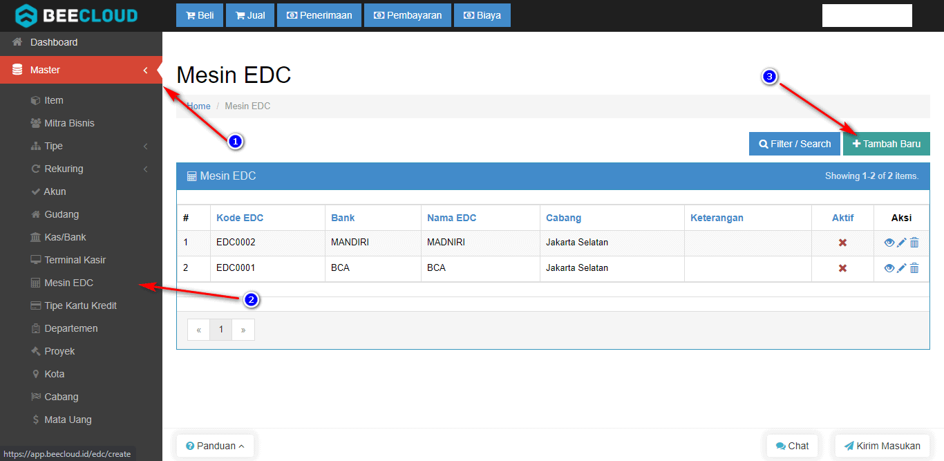Delete EDC0002 with trash icon
The height and width of the screenshot is (461, 944).
click(914, 243)
